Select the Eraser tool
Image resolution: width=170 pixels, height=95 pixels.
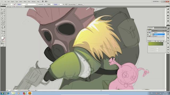(4, 19)
